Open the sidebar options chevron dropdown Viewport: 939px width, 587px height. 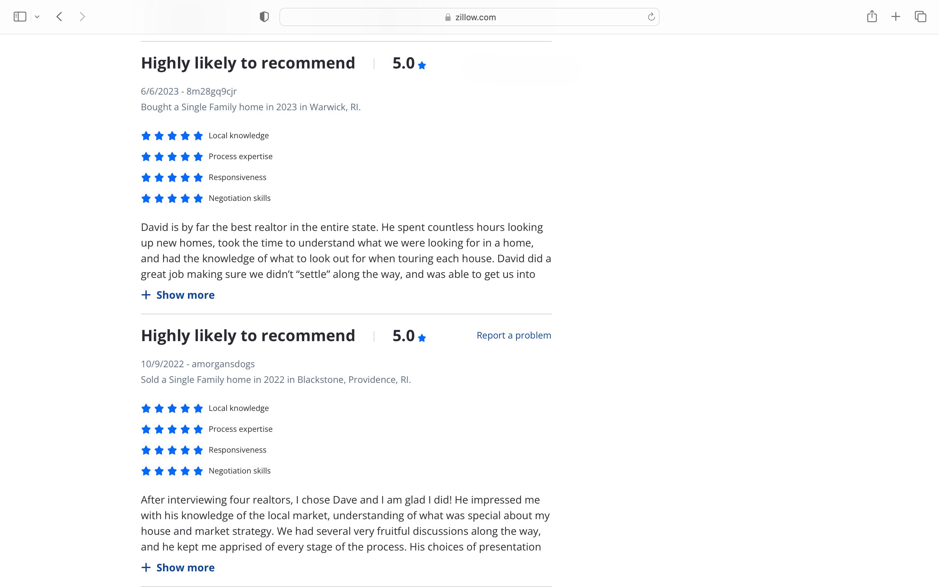click(37, 17)
